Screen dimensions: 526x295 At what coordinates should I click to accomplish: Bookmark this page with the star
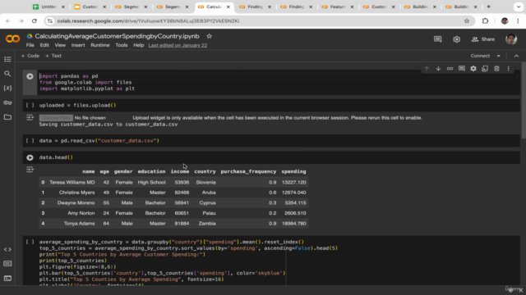(x=467, y=21)
